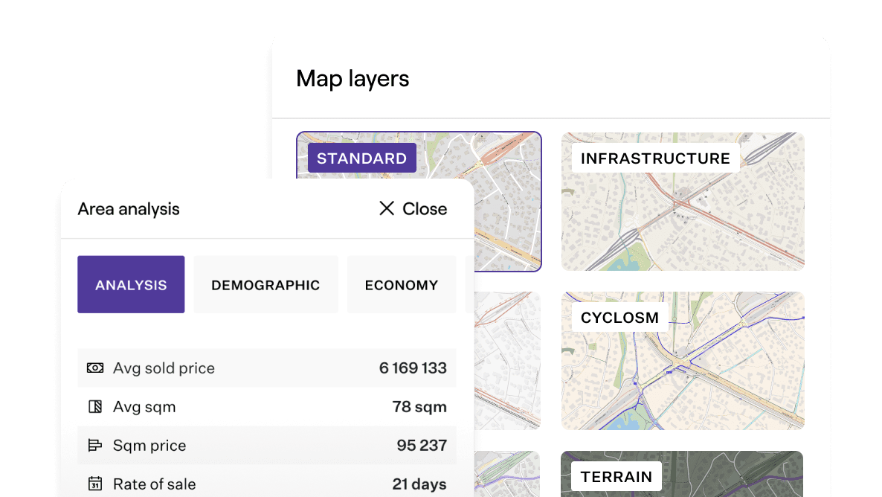Image resolution: width=882 pixels, height=497 pixels.
Task: Click the 21 days rate of sale value
Action: pyautogui.click(x=419, y=484)
